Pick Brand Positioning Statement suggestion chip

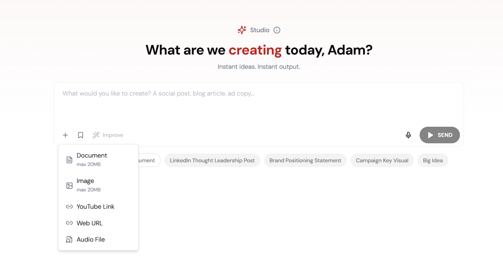pyautogui.click(x=305, y=161)
